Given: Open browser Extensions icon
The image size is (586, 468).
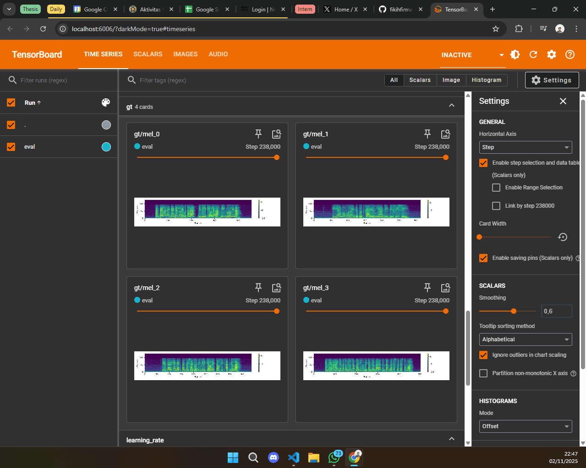Looking at the screenshot, I should [x=519, y=29].
